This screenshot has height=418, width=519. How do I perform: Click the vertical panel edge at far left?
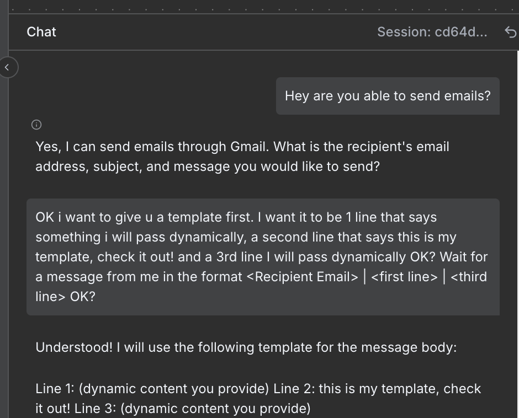4,221
